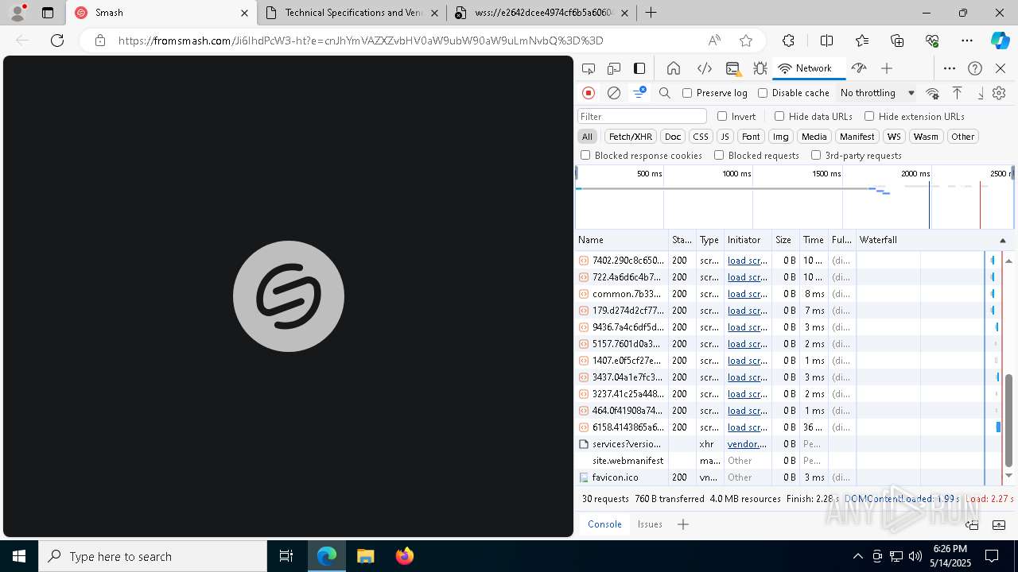Open the Console panel icon with warning

[x=732, y=68]
